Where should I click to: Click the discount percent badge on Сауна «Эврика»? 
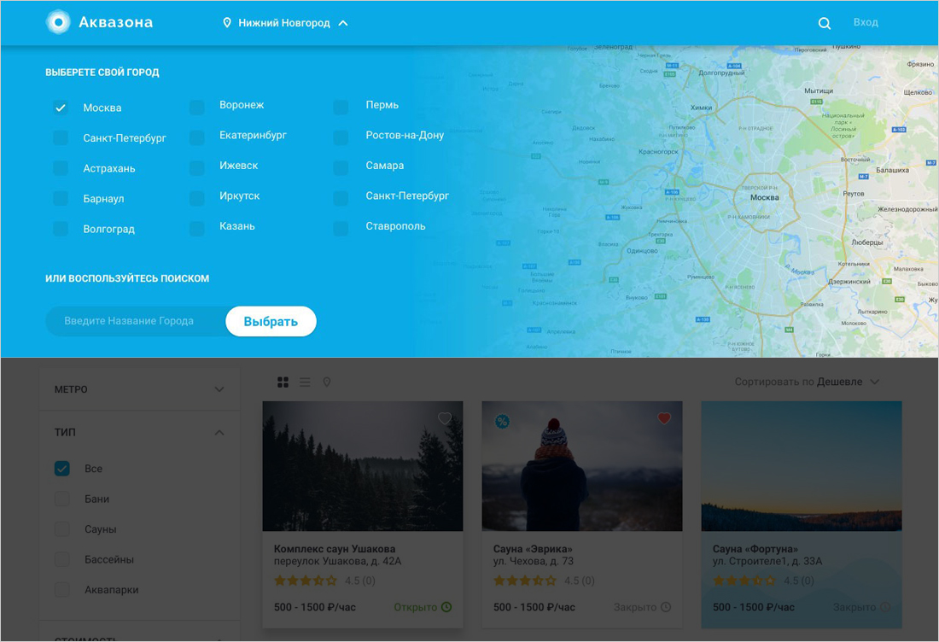(502, 422)
